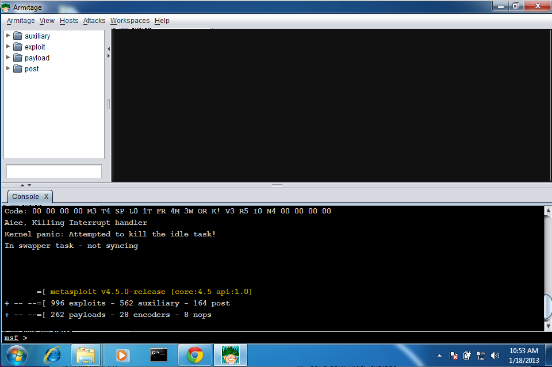
Task: Click the '996 exploits' console line
Action: click(x=117, y=303)
